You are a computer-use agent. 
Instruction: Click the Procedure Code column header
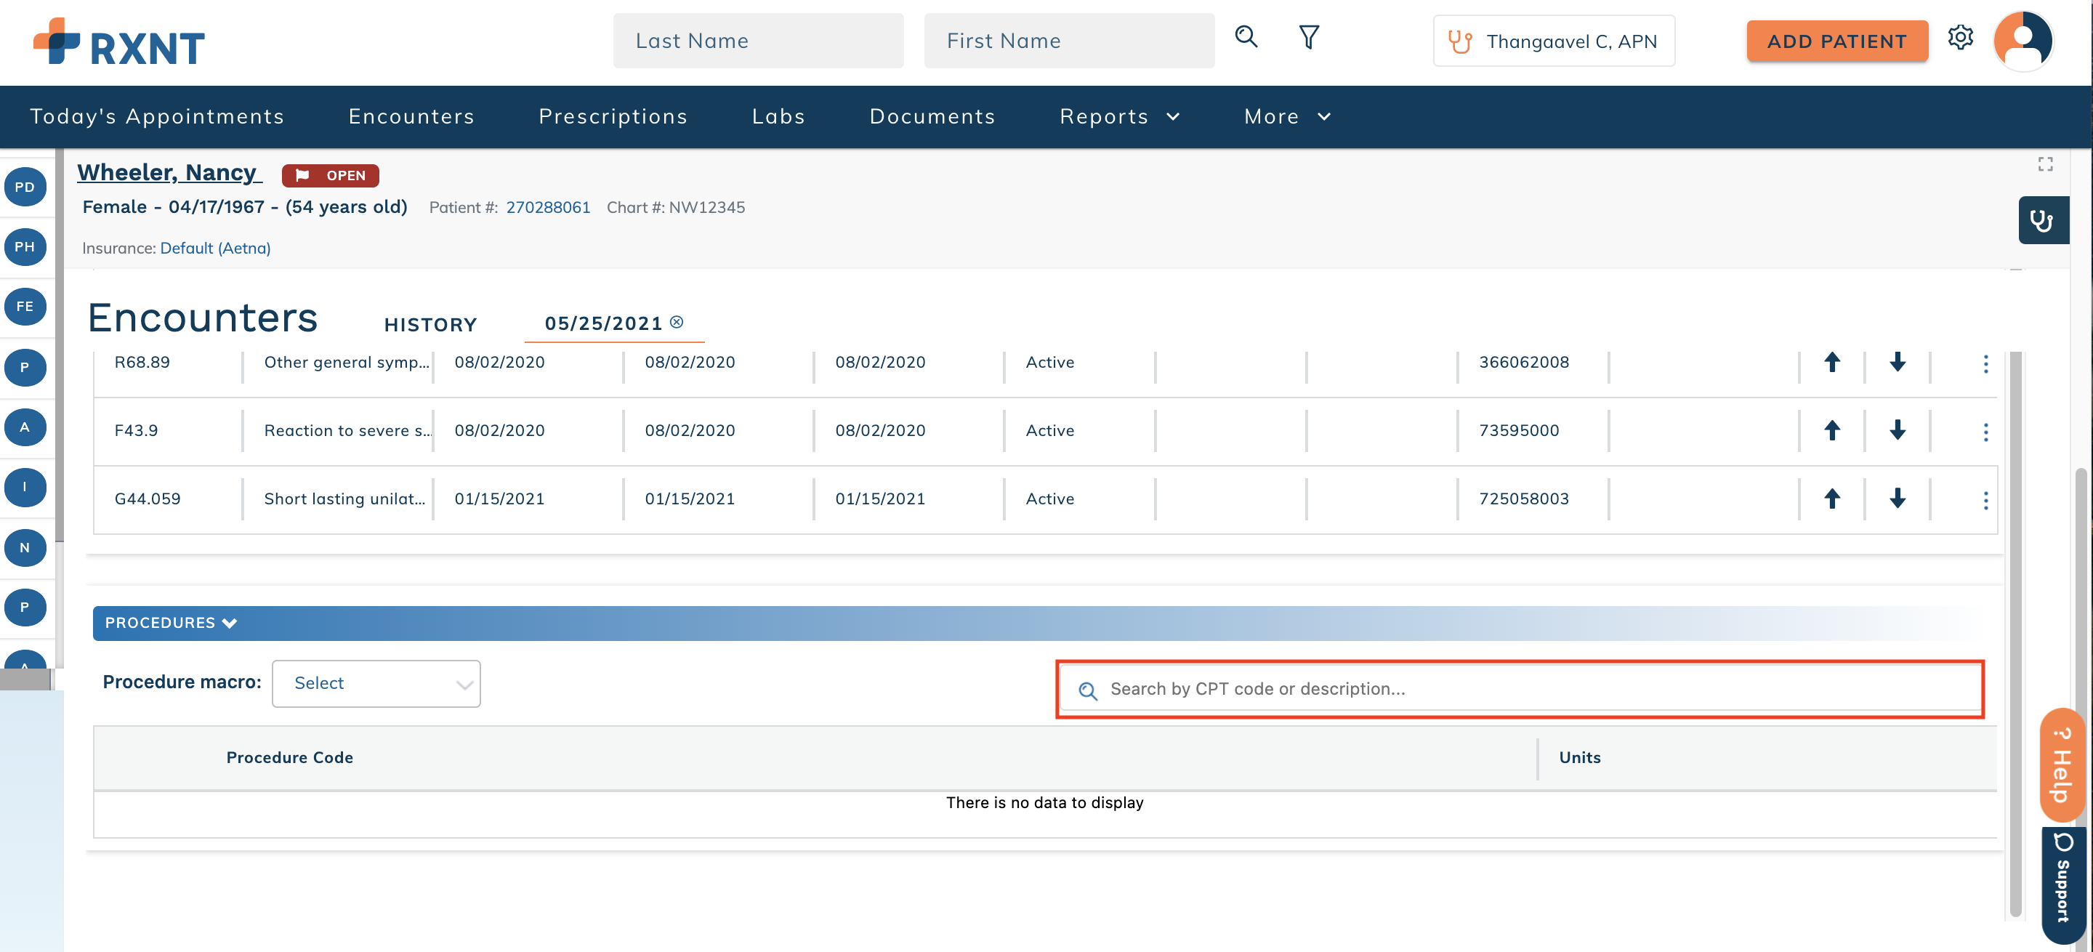pyautogui.click(x=289, y=758)
